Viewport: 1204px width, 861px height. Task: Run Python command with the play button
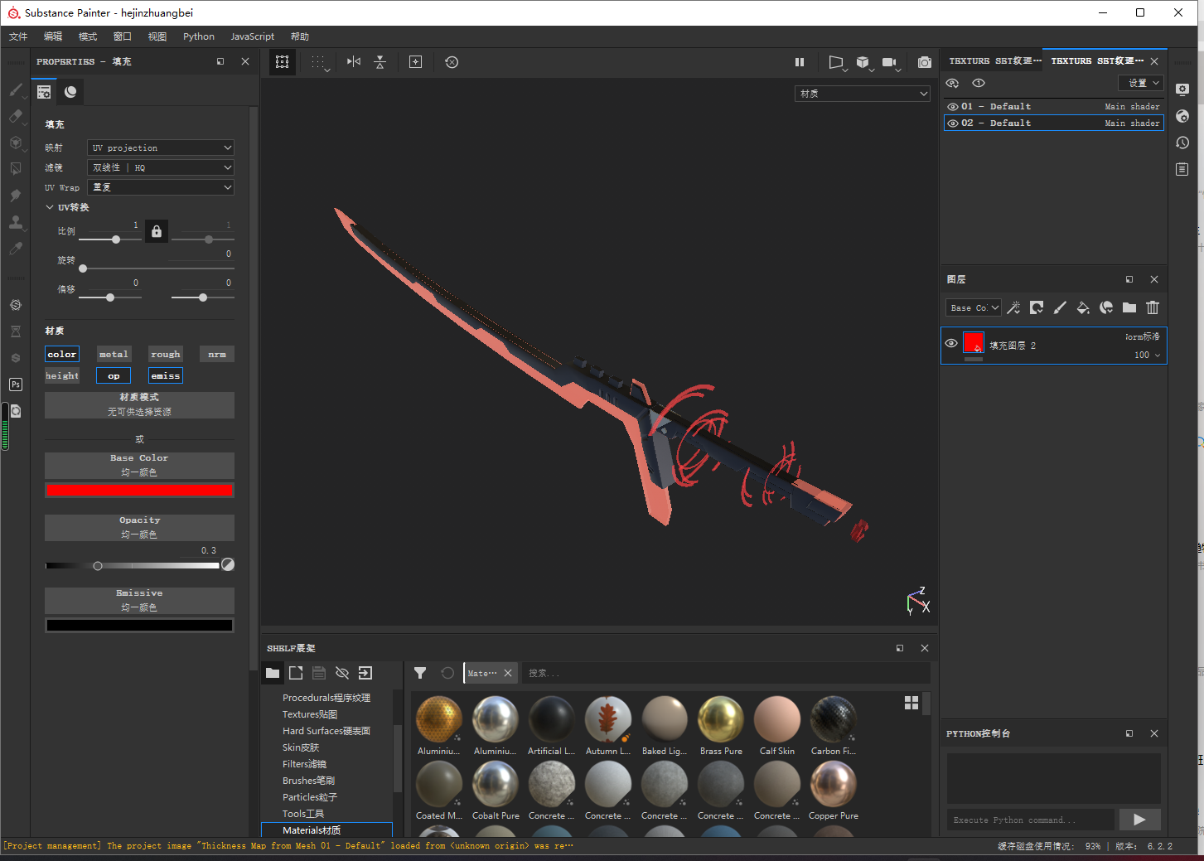coord(1139,820)
